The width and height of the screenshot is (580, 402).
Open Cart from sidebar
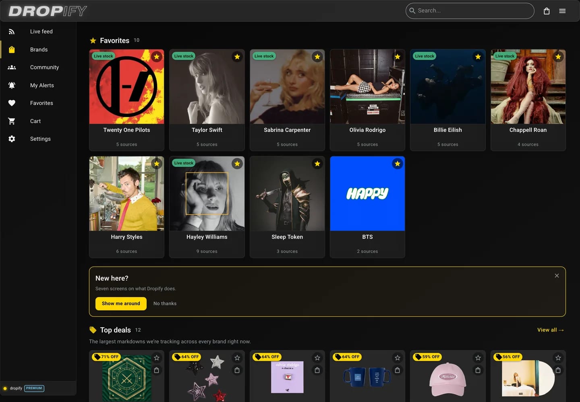(38, 121)
